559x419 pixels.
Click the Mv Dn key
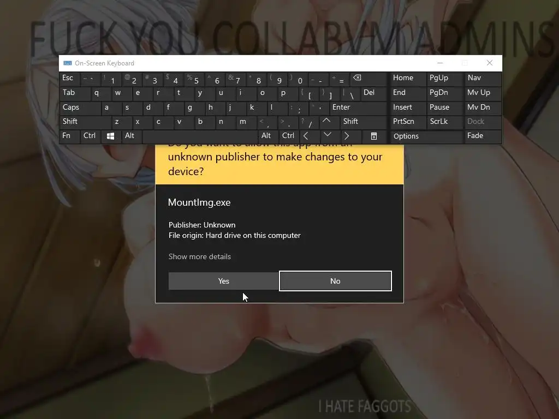tap(483, 107)
